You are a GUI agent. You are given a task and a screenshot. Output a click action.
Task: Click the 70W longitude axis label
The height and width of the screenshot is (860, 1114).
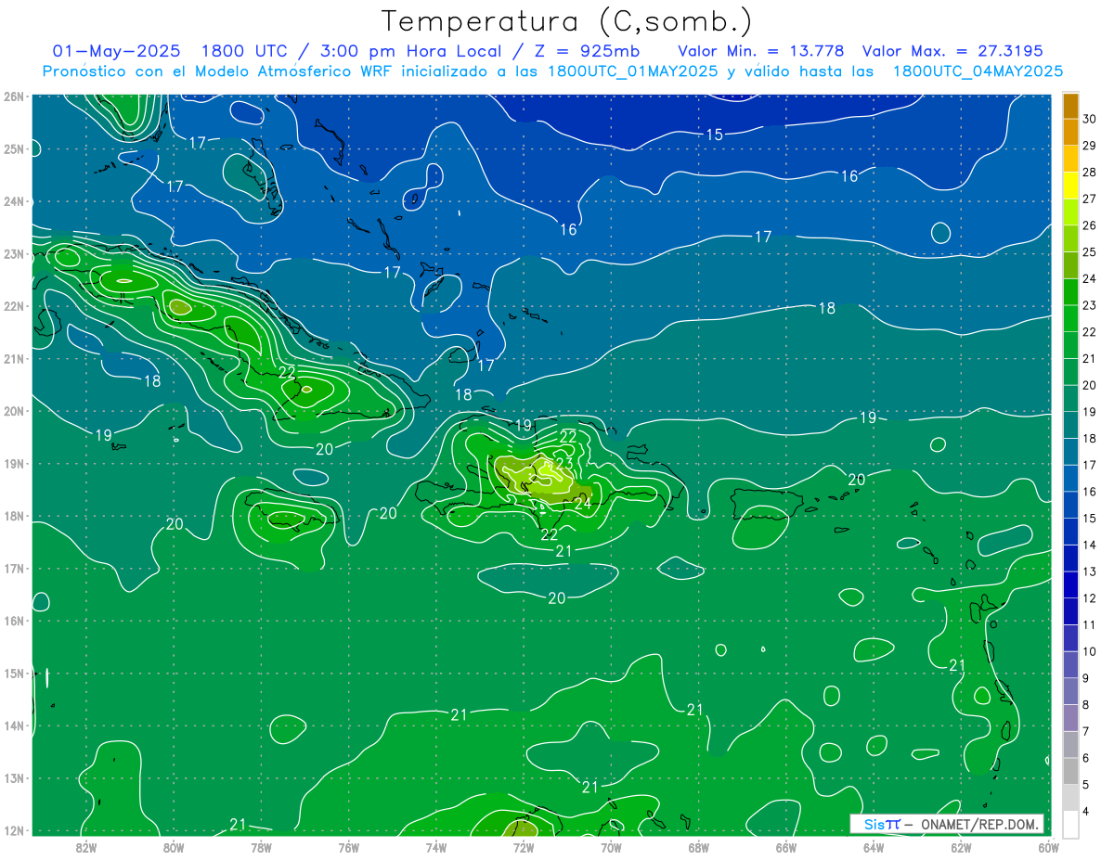click(611, 847)
